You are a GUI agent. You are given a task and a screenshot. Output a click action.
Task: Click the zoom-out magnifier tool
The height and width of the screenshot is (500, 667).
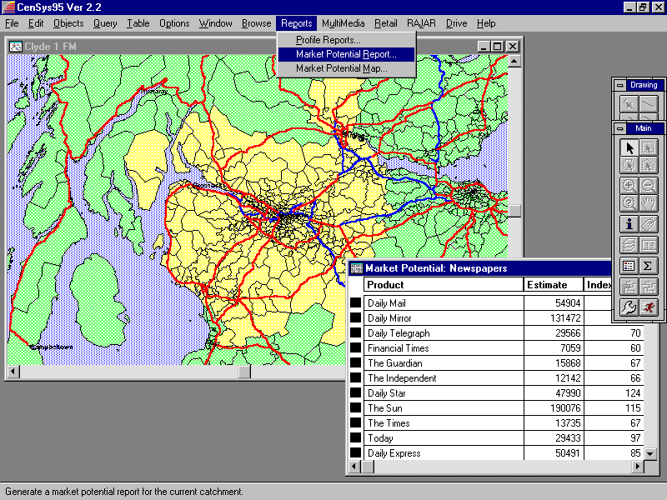pyautogui.click(x=649, y=186)
